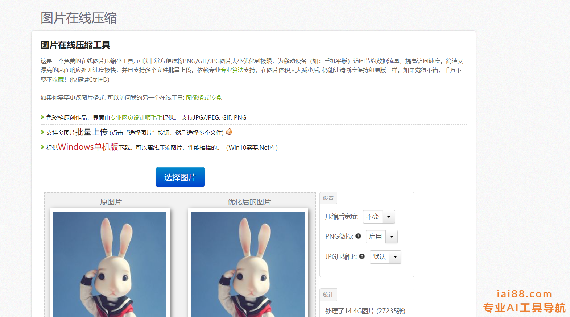Click the green arrow bullet before 提供Windows单机版
The image size is (570, 317).
(x=42, y=147)
